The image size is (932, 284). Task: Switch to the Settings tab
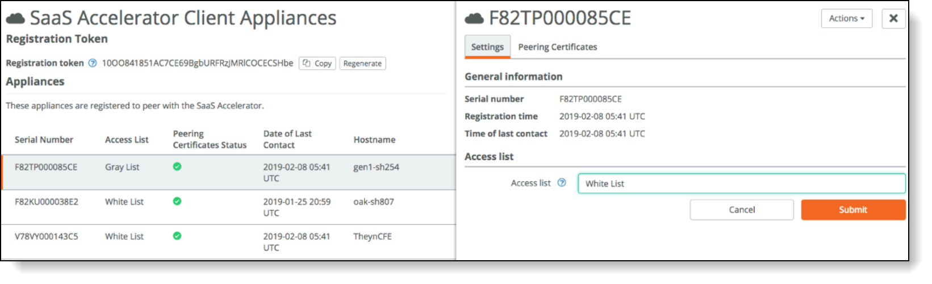487,47
